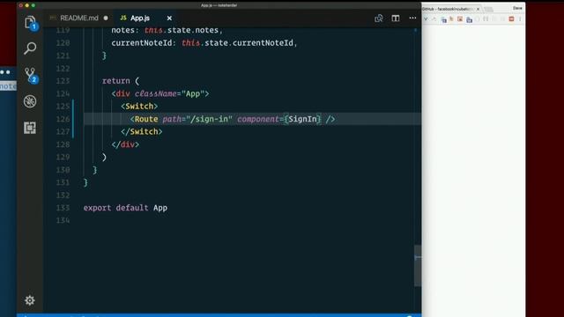The height and width of the screenshot is (317, 564).
Task: Click 'notes:' key on line 119
Action: click(x=125, y=30)
